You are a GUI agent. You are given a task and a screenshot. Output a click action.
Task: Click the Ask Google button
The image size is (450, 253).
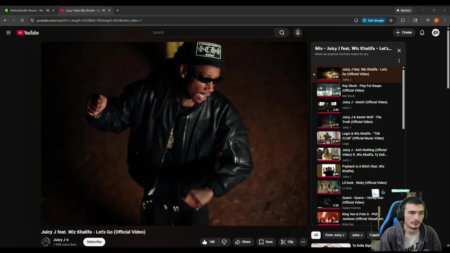pos(373,20)
